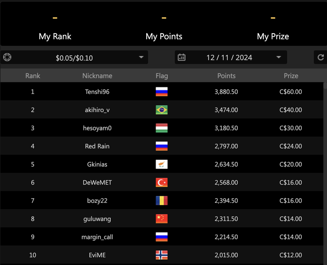Select player nickname Red Rain
Screen dimensions: 327x265
tap(97, 146)
